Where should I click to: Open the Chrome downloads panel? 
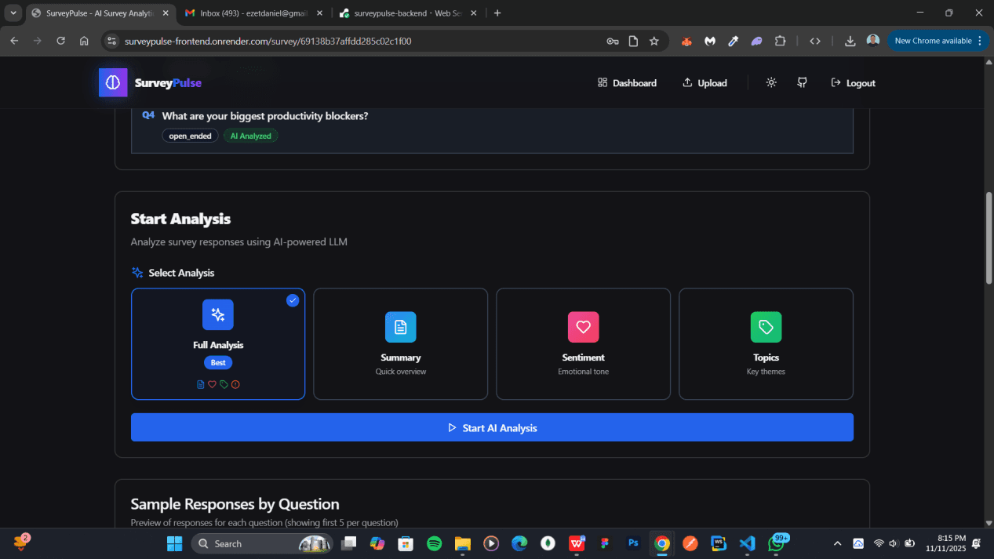[x=850, y=41]
